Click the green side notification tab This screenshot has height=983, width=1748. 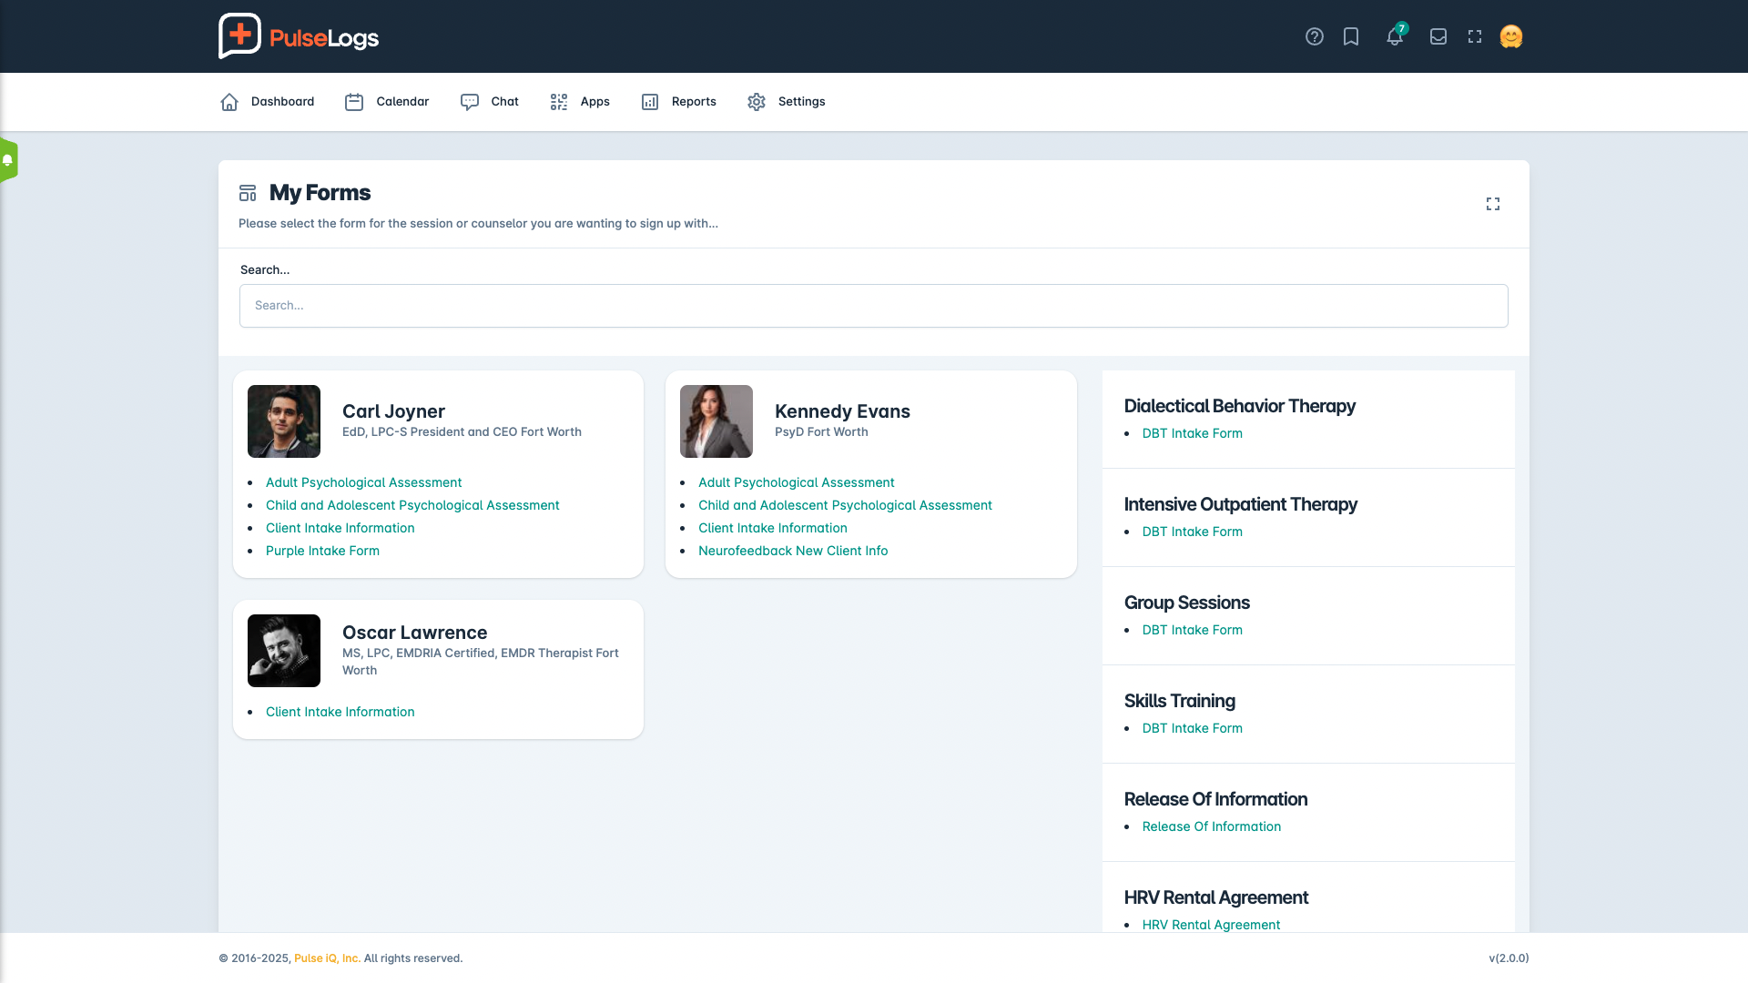(8, 160)
